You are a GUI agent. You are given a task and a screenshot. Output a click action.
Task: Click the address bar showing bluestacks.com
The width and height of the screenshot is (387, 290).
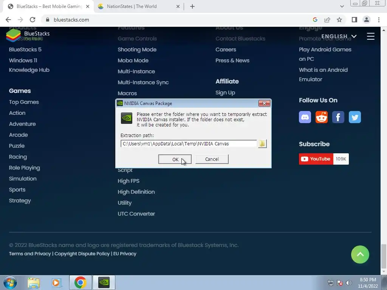(173, 20)
